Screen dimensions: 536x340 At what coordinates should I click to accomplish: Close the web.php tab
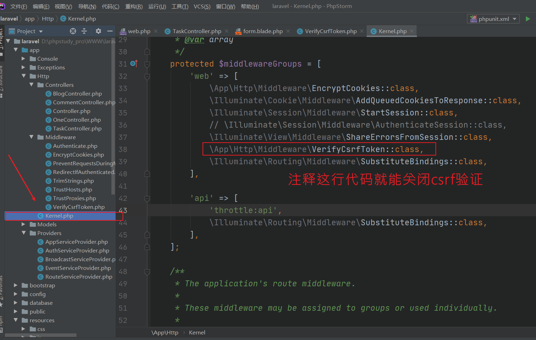156,31
